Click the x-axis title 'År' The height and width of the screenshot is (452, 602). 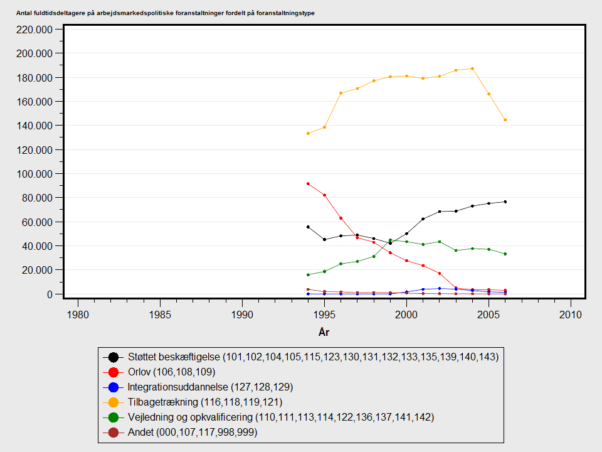(324, 332)
